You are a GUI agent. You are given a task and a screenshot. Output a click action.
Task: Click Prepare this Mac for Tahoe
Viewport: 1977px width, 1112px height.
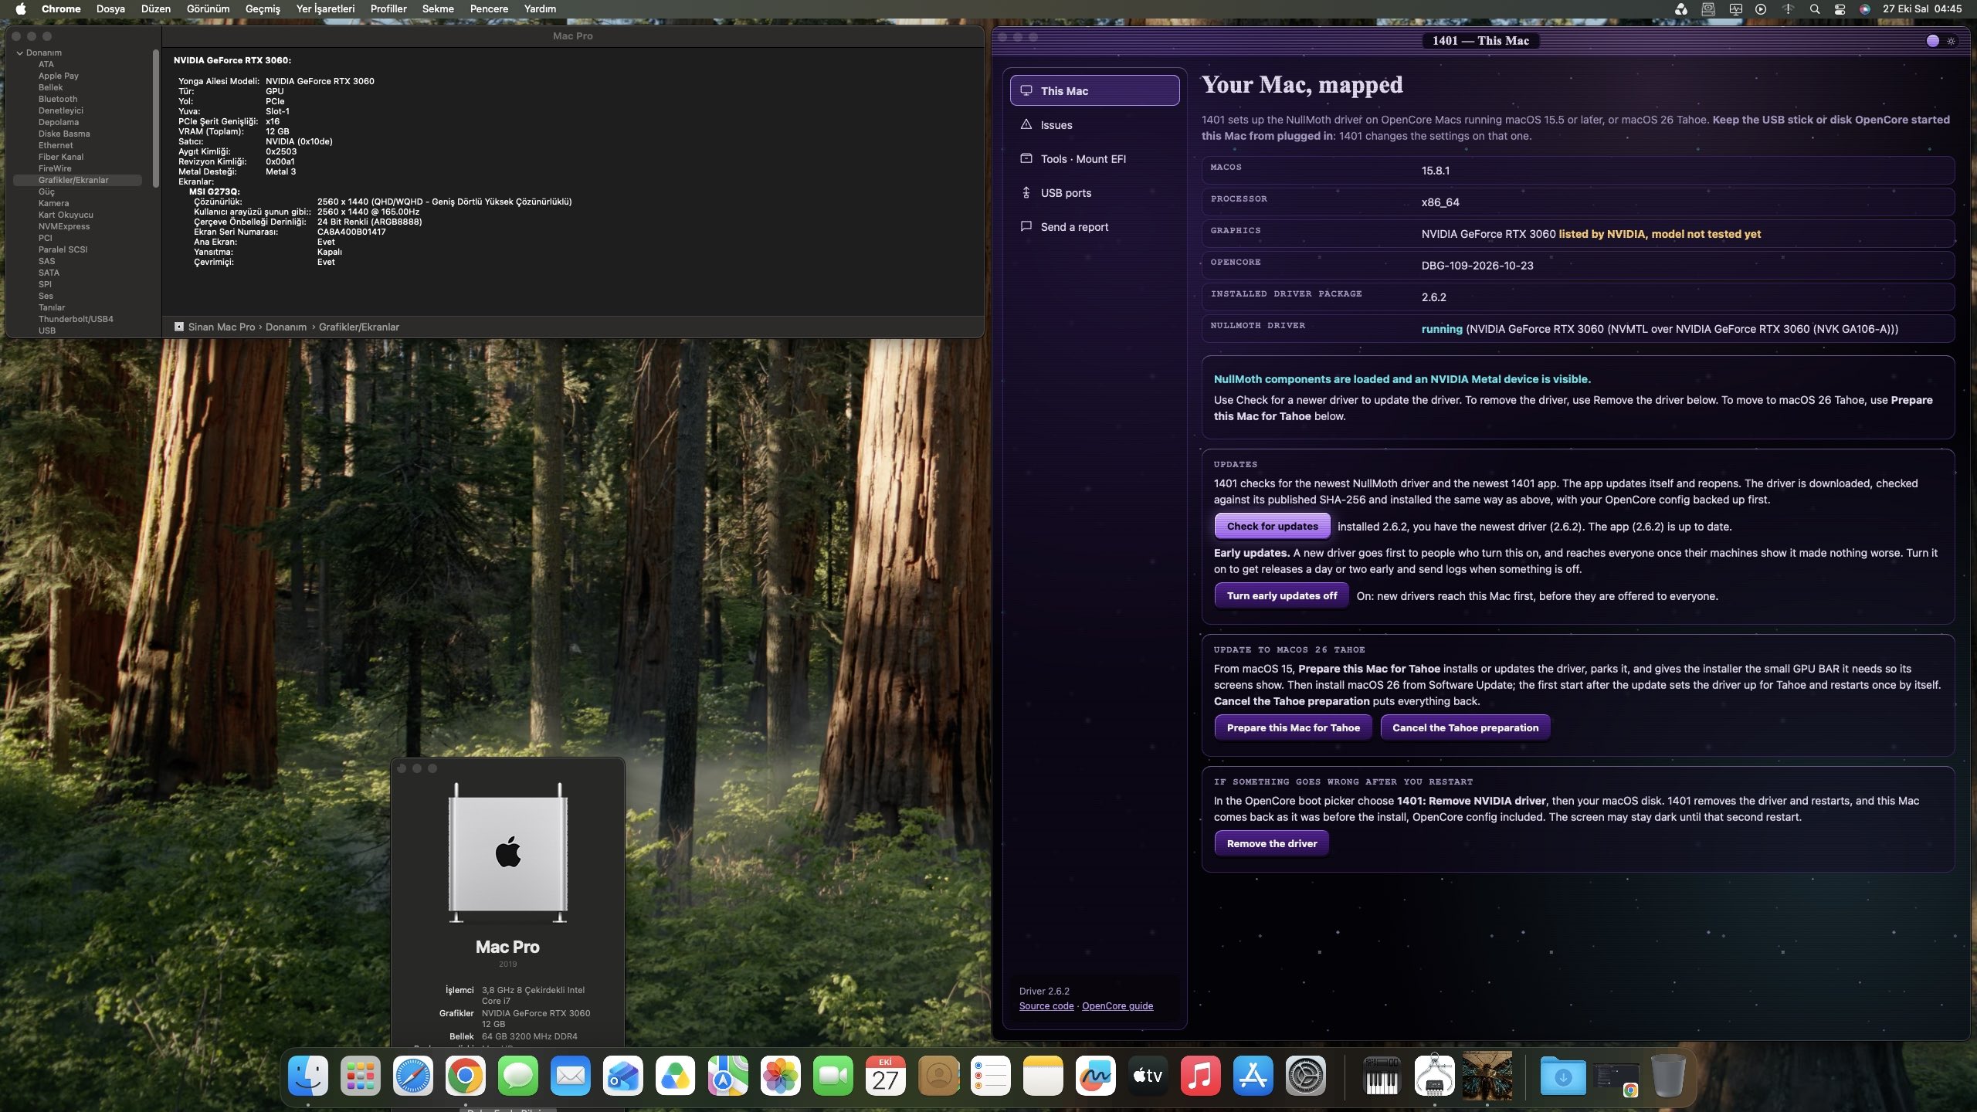point(1293,727)
